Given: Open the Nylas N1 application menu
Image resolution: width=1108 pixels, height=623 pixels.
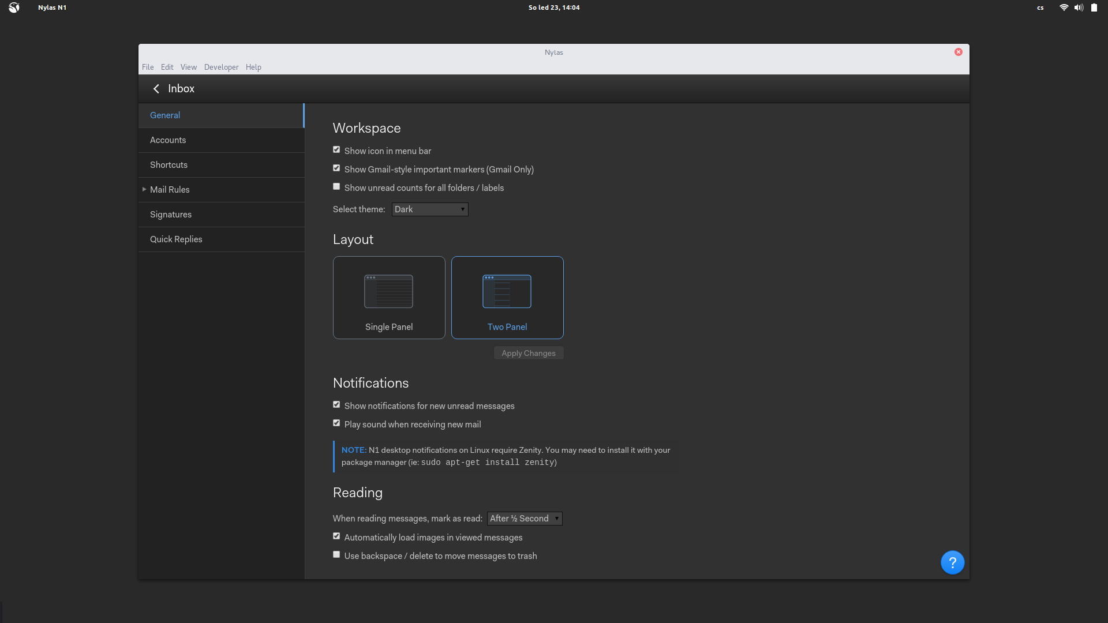Looking at the screenshot, I should click(52, 7).
